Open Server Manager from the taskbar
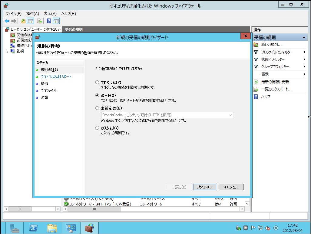 tap(14, 228)
